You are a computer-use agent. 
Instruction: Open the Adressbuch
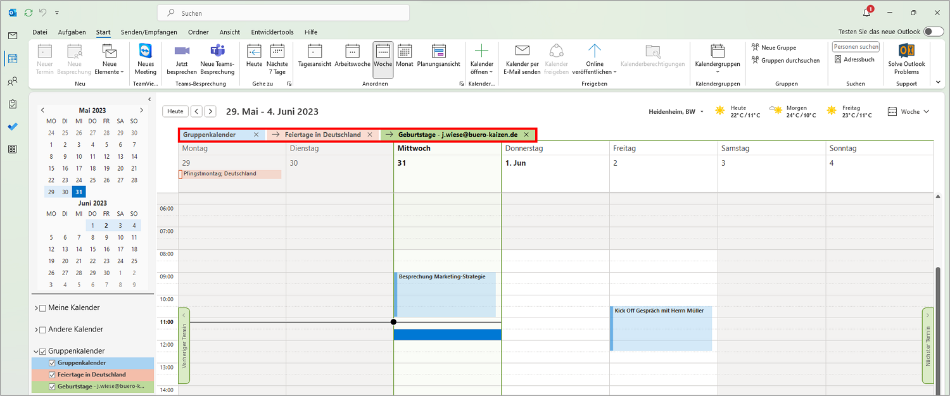click(x=855, y=59)
